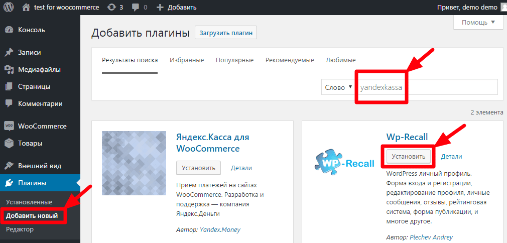507x243 pixels.
Task: Click the Медиафайлы media icon
Action: [9, 70]
